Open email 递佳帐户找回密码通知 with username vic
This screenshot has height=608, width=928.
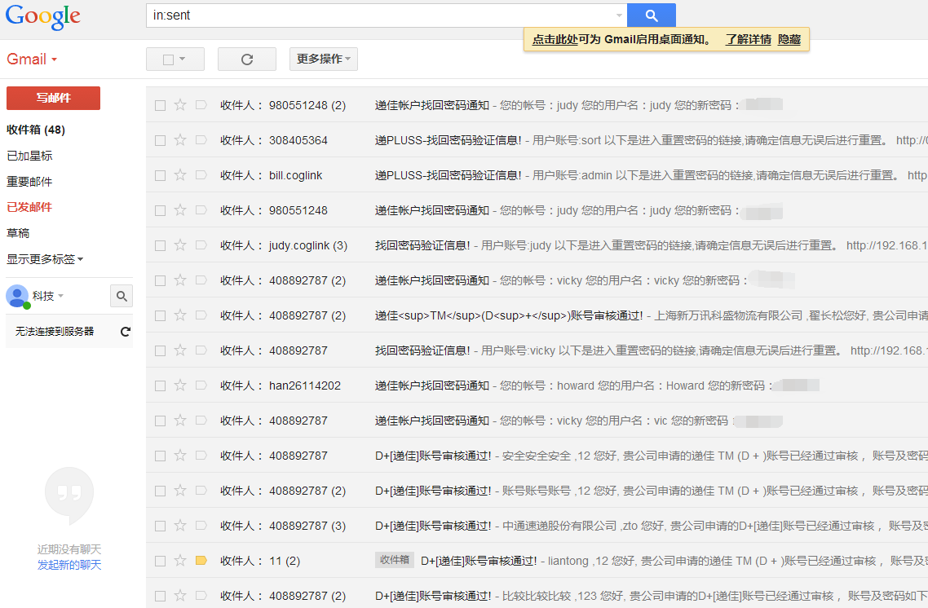click(x=537, y=421)
